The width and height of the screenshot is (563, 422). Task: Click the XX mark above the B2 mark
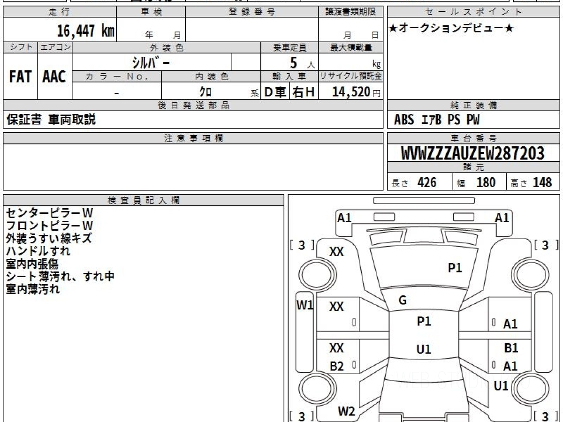336,348
